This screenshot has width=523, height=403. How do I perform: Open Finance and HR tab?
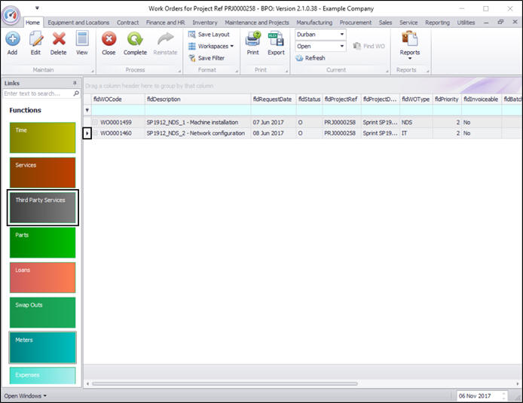pos(165,23)
